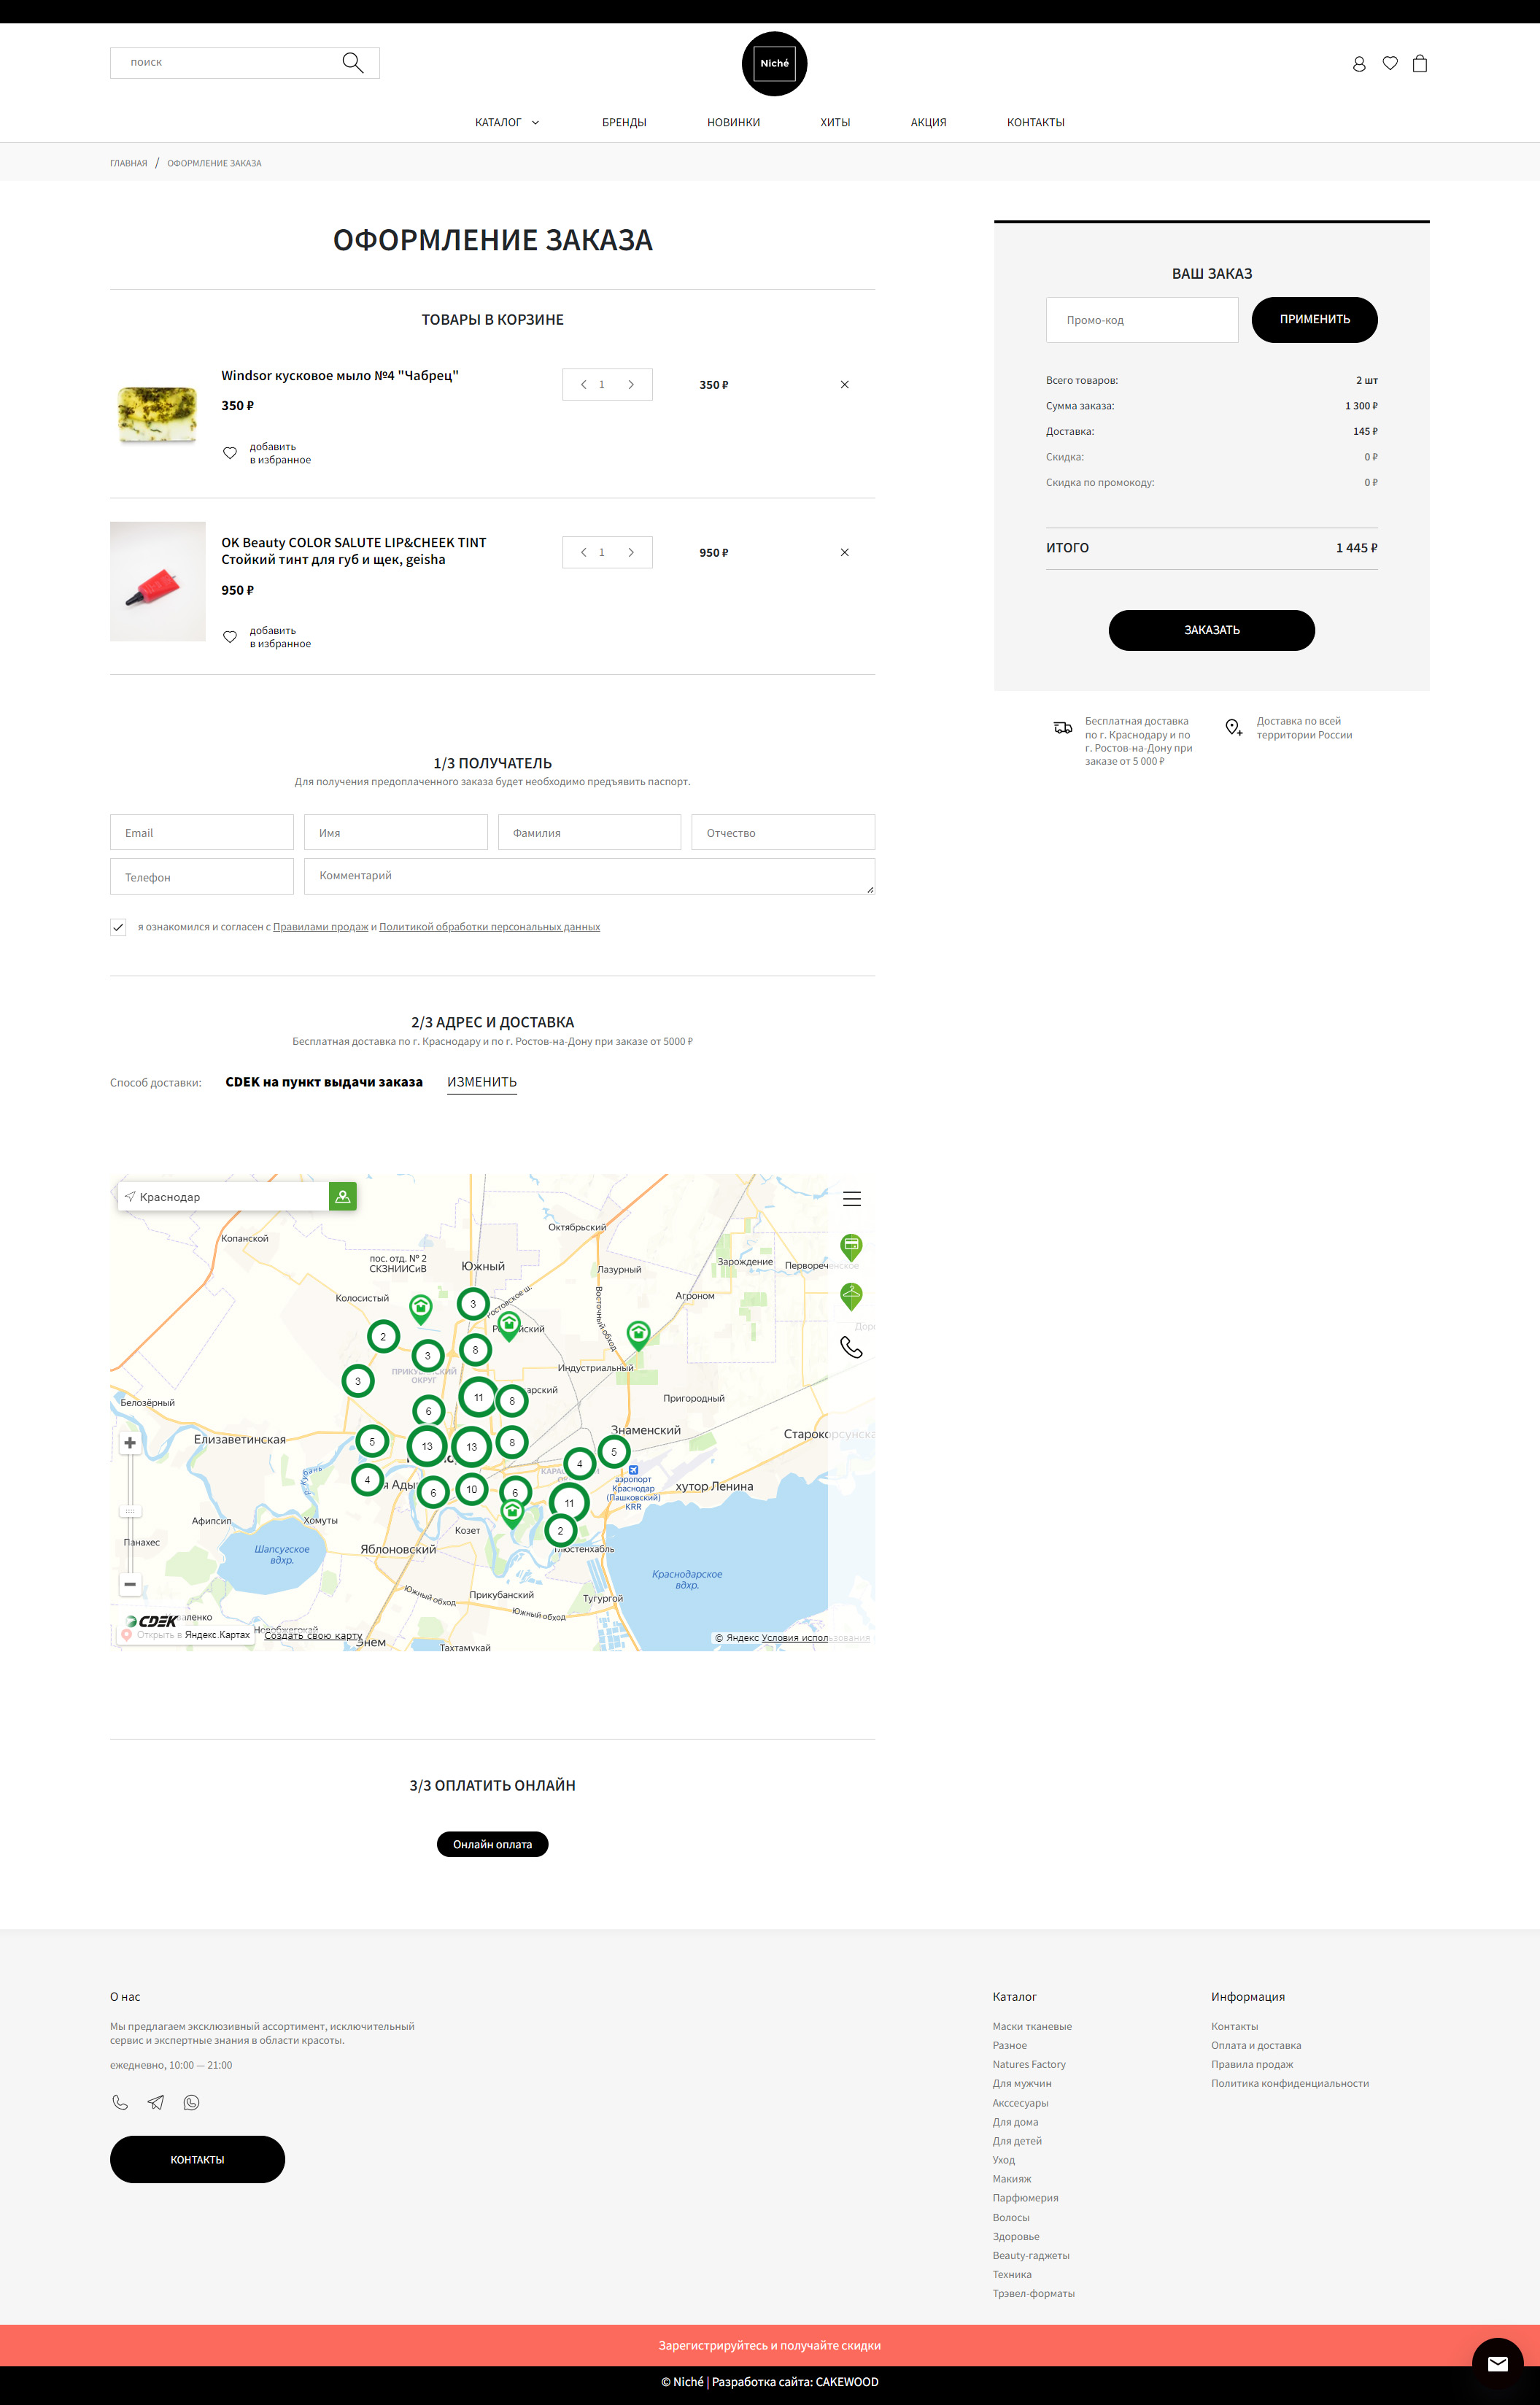Add OK Beauty tint to favorites
The height and width of the screenshot is (2405, 1540).
(231, 637)
